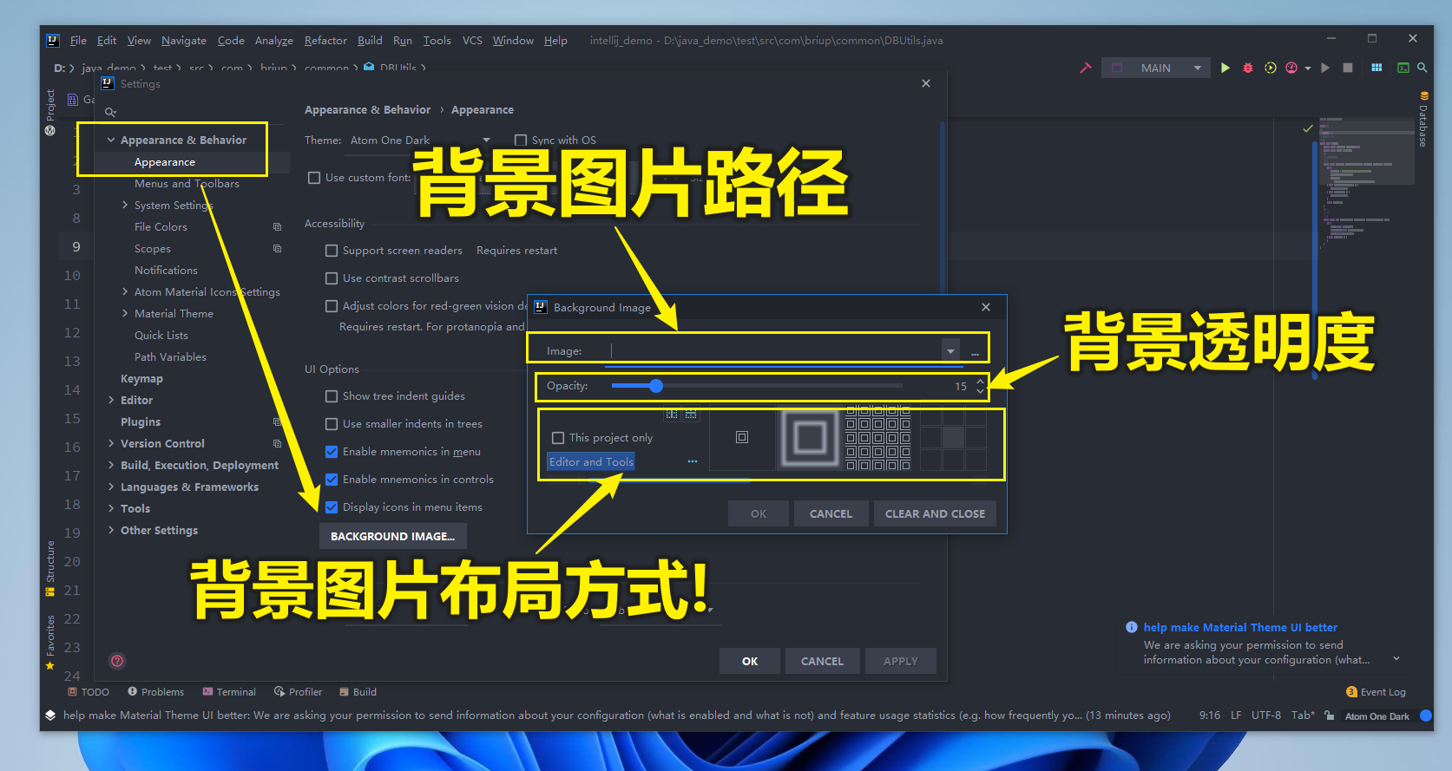Open the Theme Atom One Dark dropdown

[419, 140]
